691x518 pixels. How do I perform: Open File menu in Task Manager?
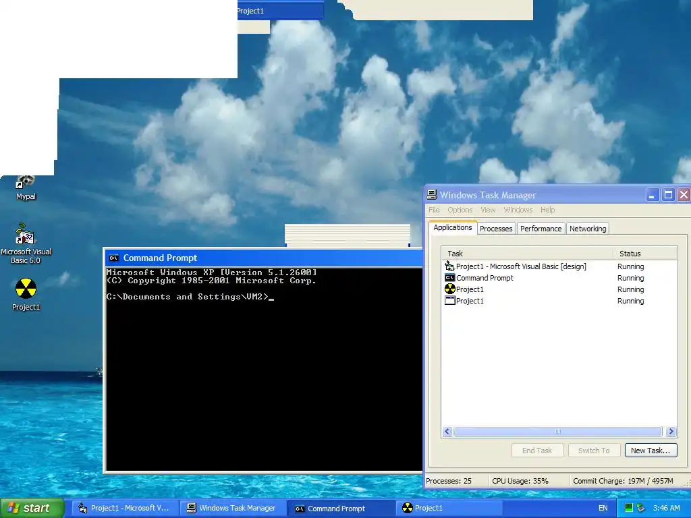click(x=434, y=210)
